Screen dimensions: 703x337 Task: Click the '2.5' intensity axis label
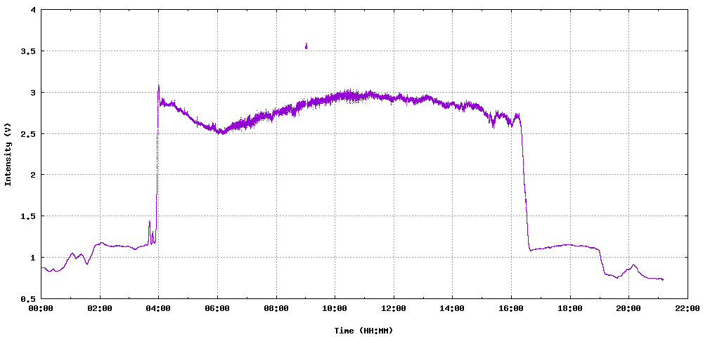(x=30, y=134)
